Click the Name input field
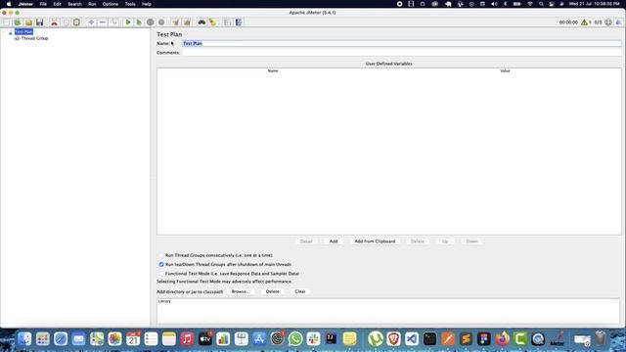The image size is (626, 352). 401,43
